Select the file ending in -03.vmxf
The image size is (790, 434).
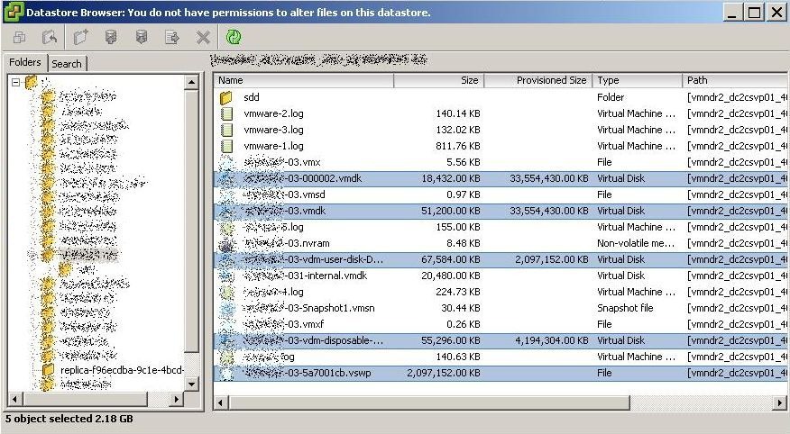pyautogui.click(x=284, y=324)
